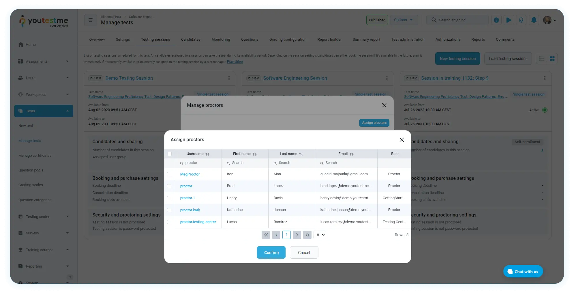Click the play video icon in header
The height and width of the screenshot is (295, 574).
coord(509,20)
